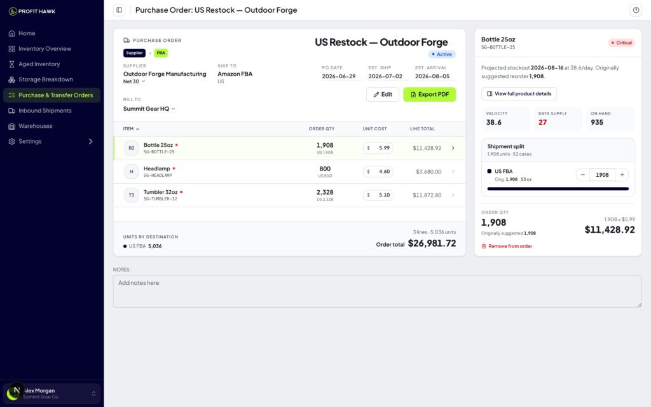Click the Profit Hawk logo icon
Screen dimensions: 651x407
pyautogui.click(x=13, y=11)
